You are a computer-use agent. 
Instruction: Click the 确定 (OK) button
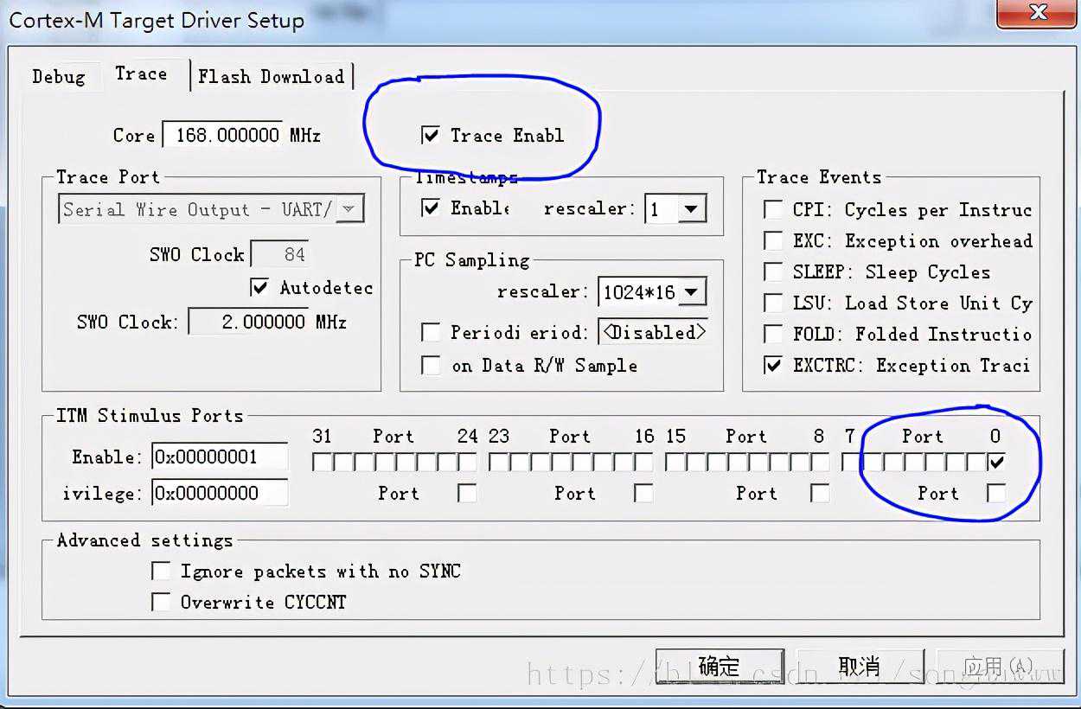tap(719, 667)
